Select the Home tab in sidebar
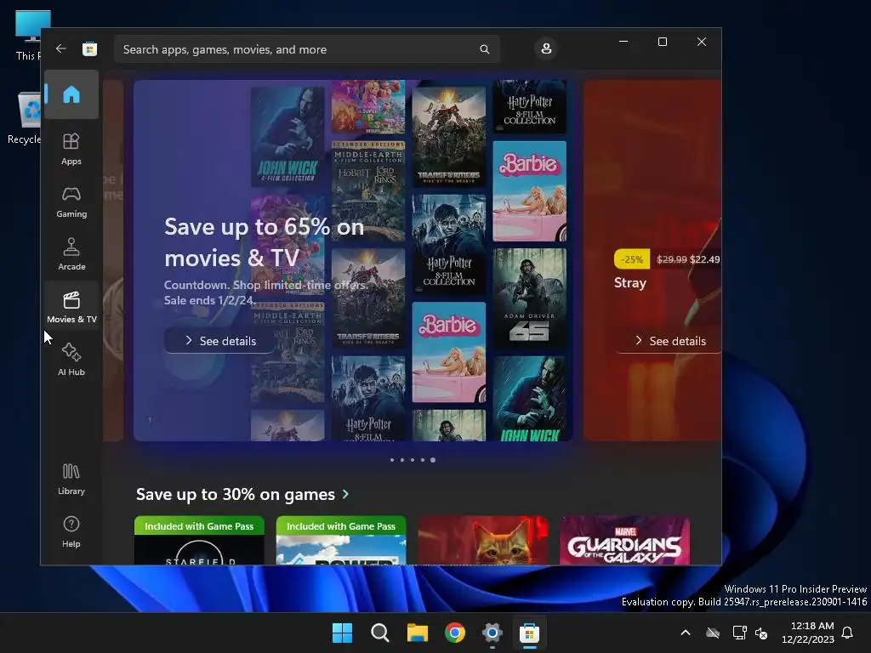 click(x=71, y=94)
